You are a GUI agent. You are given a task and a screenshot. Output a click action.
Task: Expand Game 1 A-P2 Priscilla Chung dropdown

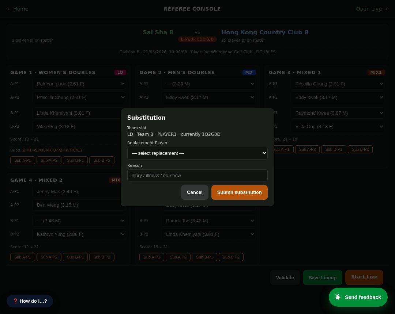(79, 97)
